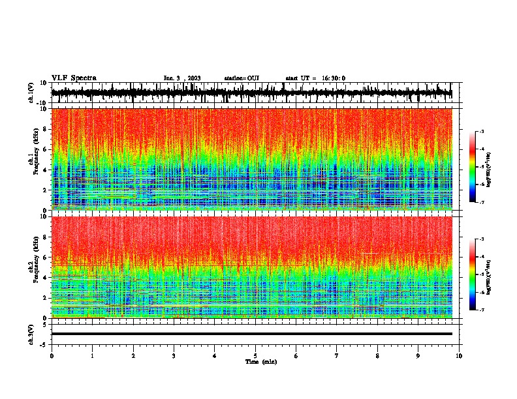Click the "VLF Spectra" title text
The height and width of the screenshot is (399, 517).
coord(74,78)
